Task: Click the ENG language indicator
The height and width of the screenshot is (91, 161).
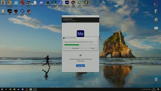Action: point(149,89)
